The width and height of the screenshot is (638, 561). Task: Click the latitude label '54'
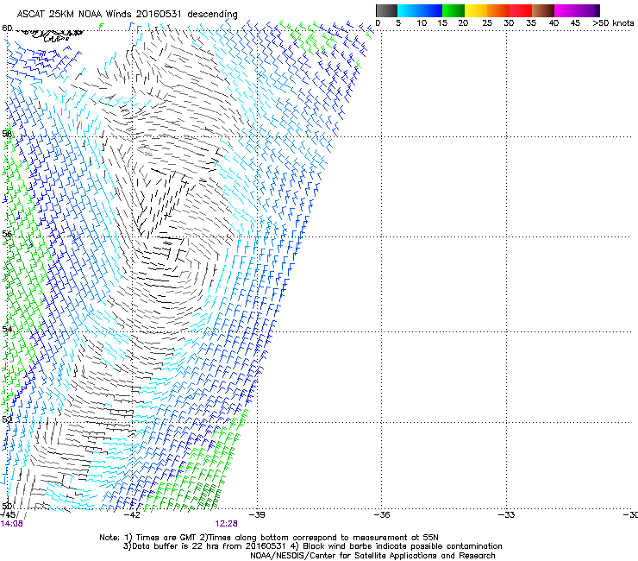pyautogui.click(x=7, y=329)
